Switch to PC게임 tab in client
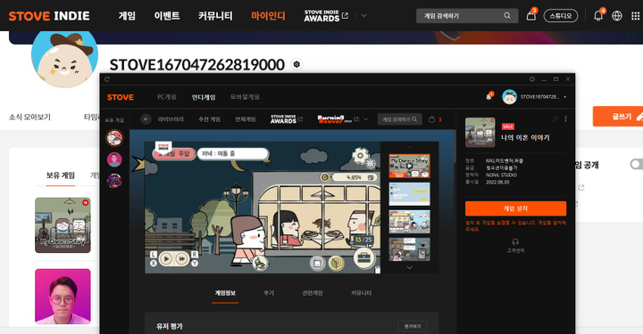 click(167, 97)
